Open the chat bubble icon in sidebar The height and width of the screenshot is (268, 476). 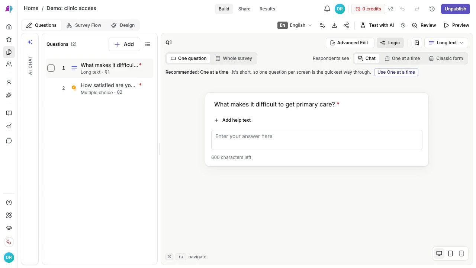pos(9,141)
